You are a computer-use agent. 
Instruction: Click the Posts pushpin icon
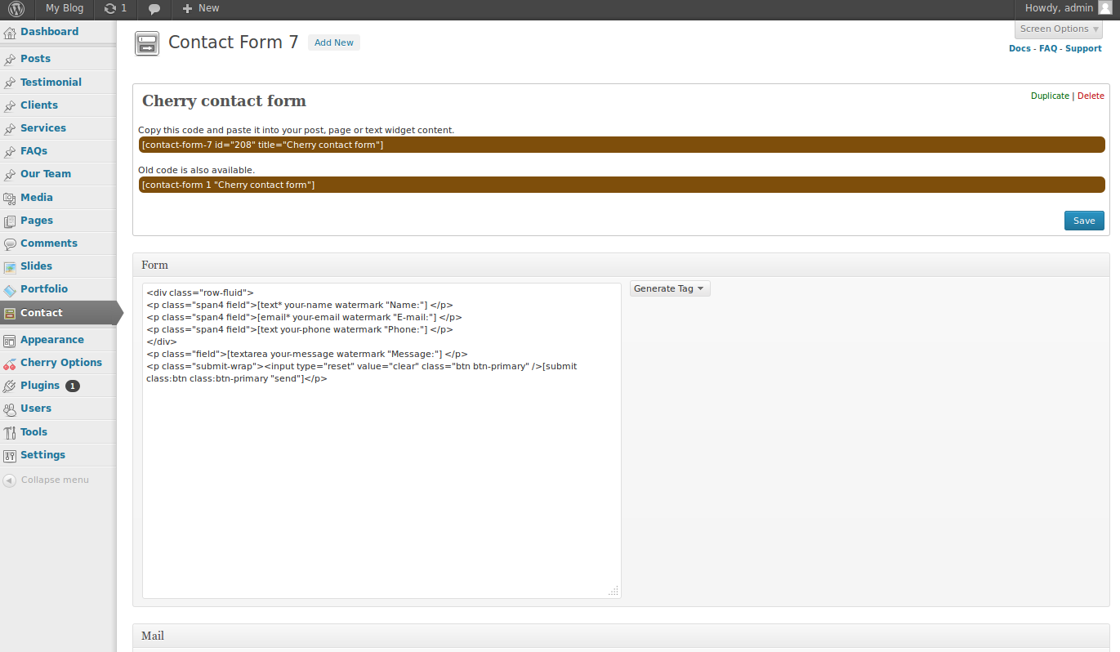tap(10, 60)
